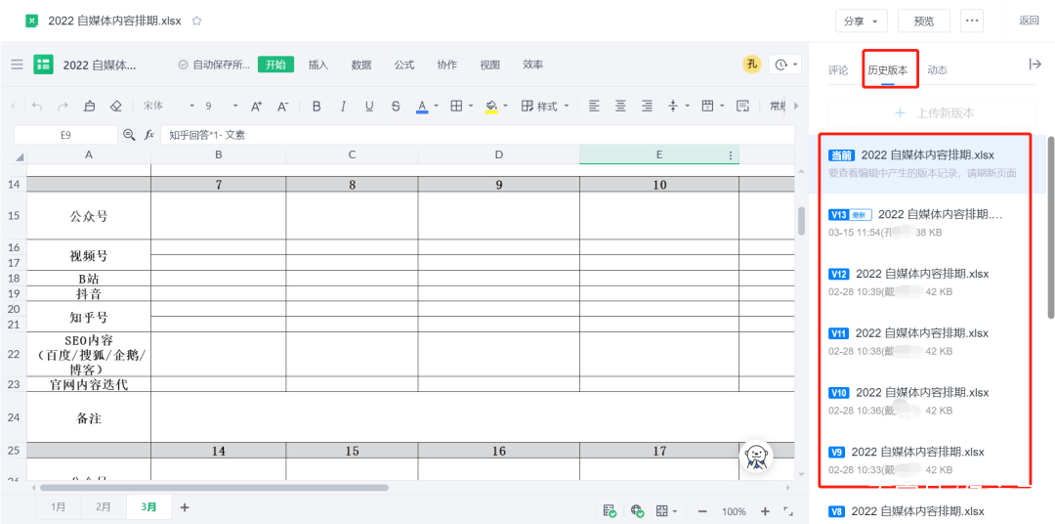Click the clear format eraser icon
Screen dimensions: 1055x524
tap(116, 107)
